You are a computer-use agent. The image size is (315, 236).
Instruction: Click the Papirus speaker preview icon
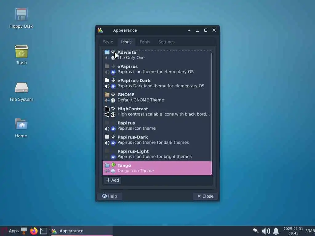pyautogui.click(x=107, y=129)
